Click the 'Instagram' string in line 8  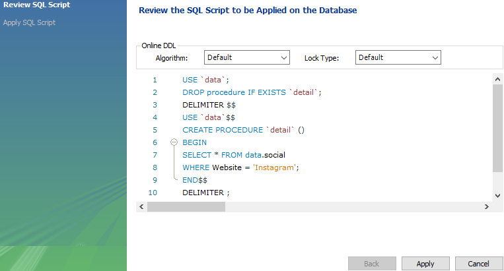pos(275,167)
